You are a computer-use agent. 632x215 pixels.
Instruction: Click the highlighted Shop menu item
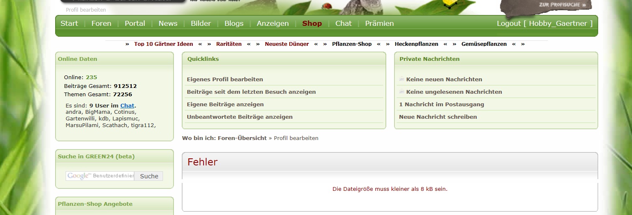click(x=312, y=23)
